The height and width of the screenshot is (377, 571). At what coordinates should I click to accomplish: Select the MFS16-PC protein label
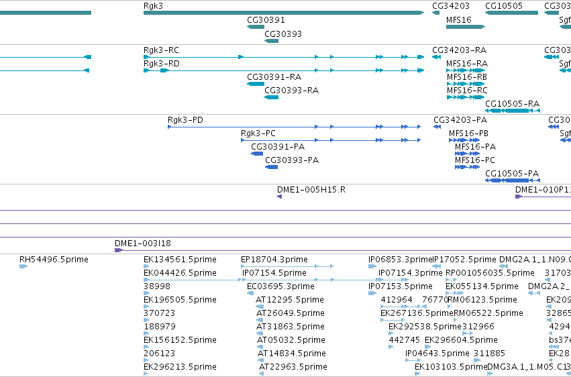coord(475,160)
